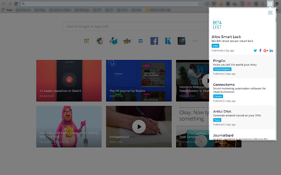
Task: Open the Connectomo startup entry
Action: pyautogui.click(x=242, y=92)
